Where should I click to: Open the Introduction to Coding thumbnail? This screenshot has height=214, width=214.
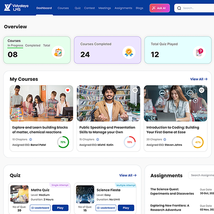(x=175, y=104)
